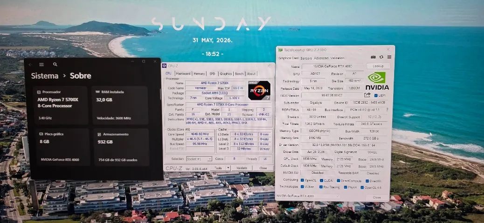Toggle the Ray Tracing checkbox
484x223 pixels.
(x=321, y=187)
